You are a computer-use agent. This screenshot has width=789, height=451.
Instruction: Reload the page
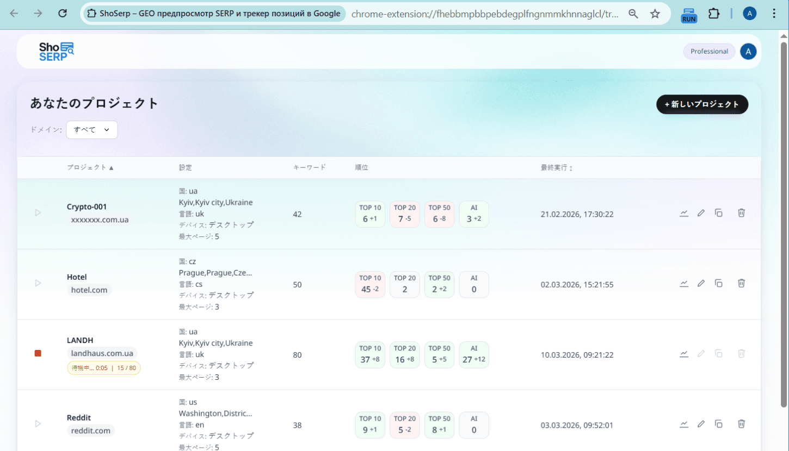tap(63, 14)
